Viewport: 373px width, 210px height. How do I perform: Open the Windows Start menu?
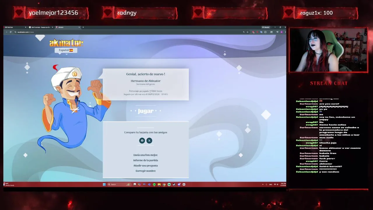click(104, 184)
